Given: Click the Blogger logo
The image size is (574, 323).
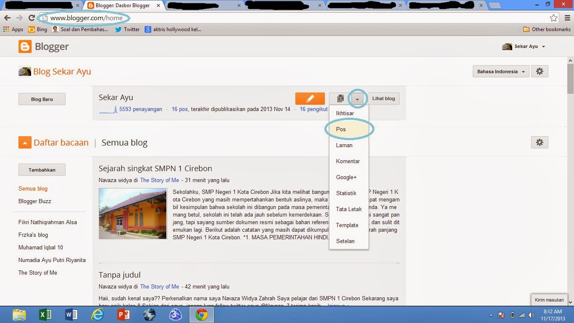Looking at the screenshot, I should (x=44, y=47).
